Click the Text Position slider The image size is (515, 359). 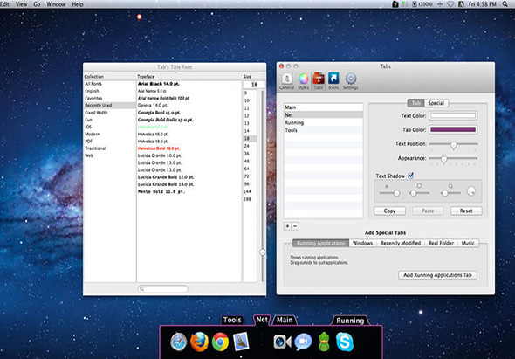pos(453,145)
